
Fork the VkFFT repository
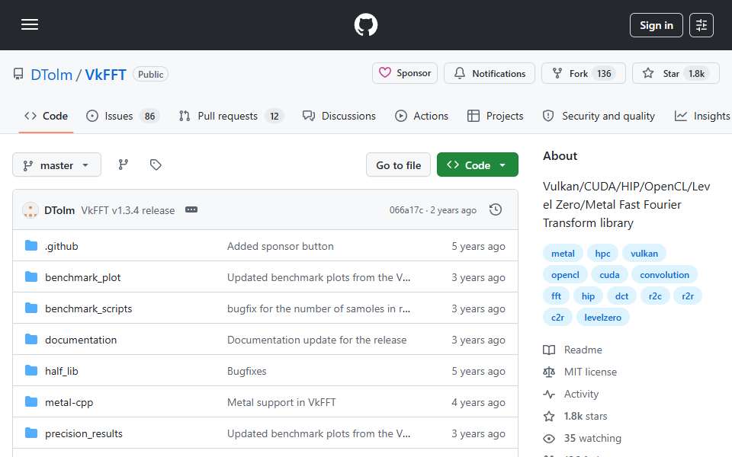pos(583,73)
